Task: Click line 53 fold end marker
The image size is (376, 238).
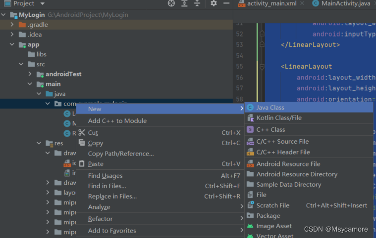Action: click(x=262, y=44)
